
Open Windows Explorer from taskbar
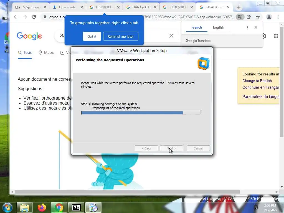25,207
